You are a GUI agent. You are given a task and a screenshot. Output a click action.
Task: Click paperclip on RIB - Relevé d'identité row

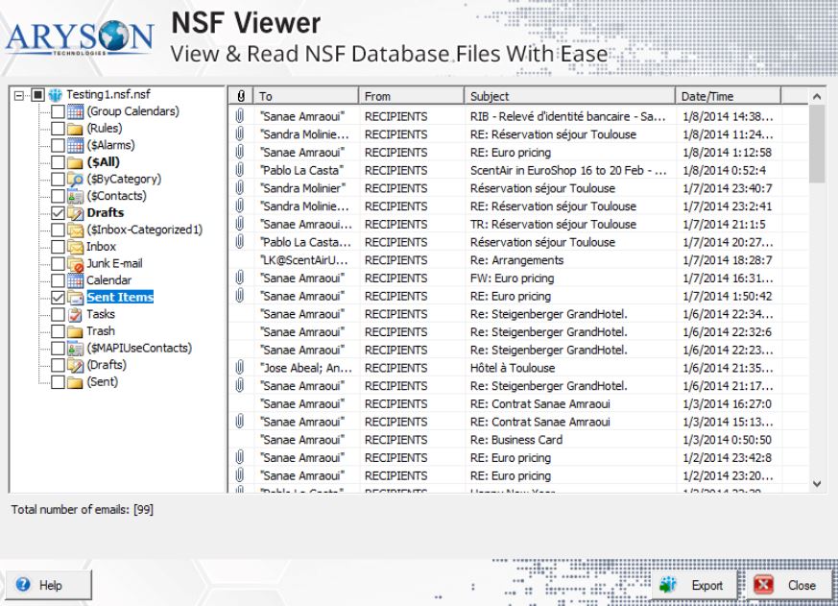tap(240, 116)
